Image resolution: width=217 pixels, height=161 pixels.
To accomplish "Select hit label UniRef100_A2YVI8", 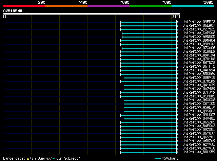I will point(199,148).
